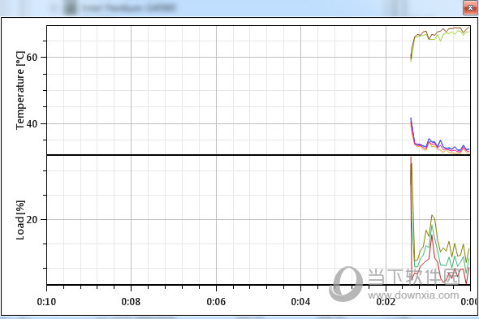Select the Temperature [°C] axis label
479x319 pixels.
point(20,90)
